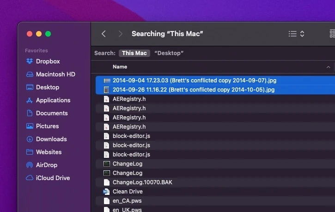The image size is (335, 212).
Task: Click the grouping grid icon at toolbar edge
Action: pyautogui.click(x=332, y=34)
